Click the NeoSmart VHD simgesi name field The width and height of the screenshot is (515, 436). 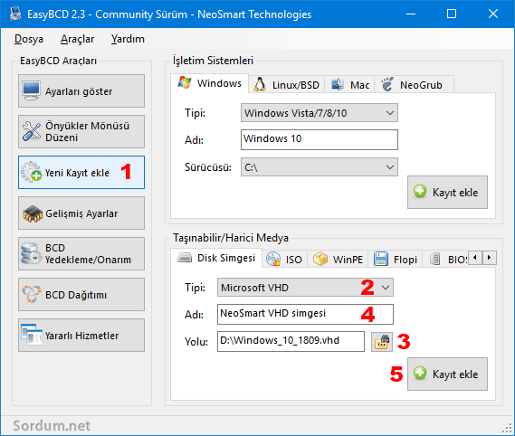[x=305, y=314]
